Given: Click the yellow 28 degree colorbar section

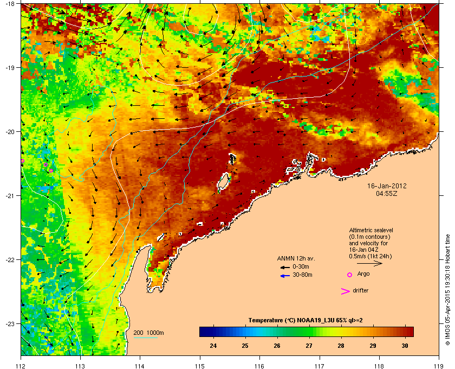Looking at the screenshot, I should point(341,332).
